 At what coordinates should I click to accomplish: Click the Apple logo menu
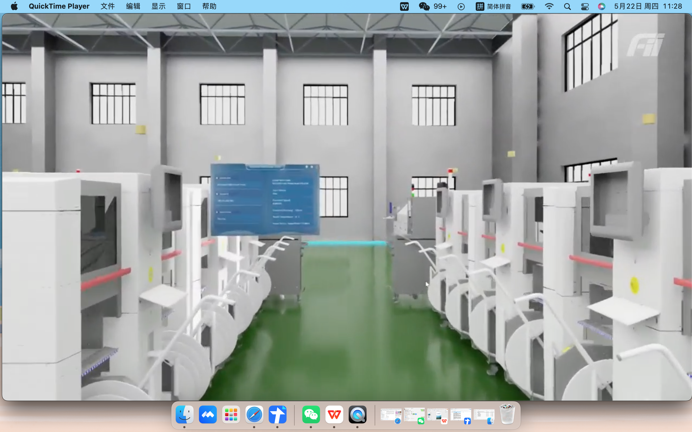coord(14,6)
